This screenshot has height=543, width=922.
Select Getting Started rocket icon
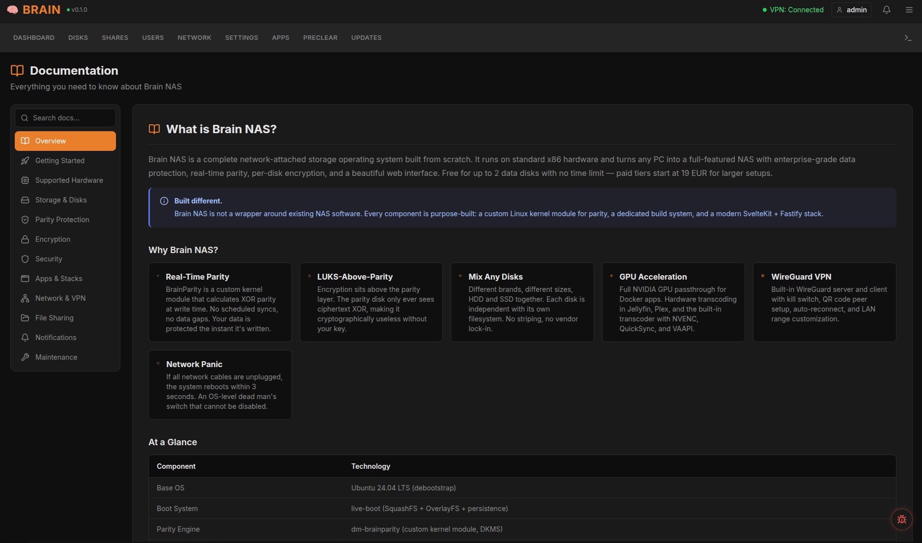(x=25, y=161)
